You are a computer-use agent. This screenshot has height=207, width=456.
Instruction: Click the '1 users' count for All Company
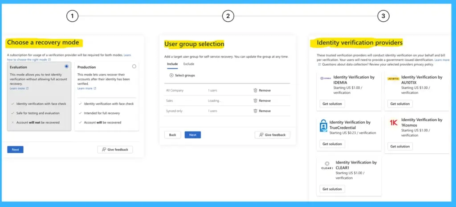tap(212, 91)
